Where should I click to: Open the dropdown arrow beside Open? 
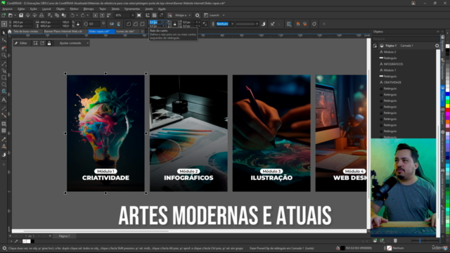(x=15, y=15)
